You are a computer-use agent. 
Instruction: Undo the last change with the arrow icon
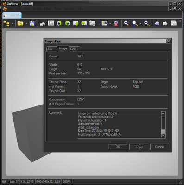(x=42, y=24)
